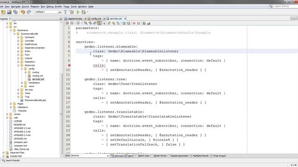Image resolution: width=298 pixels, height=167 pixels.
Task: Go to next bookmark icon
Action: [114, 23]
